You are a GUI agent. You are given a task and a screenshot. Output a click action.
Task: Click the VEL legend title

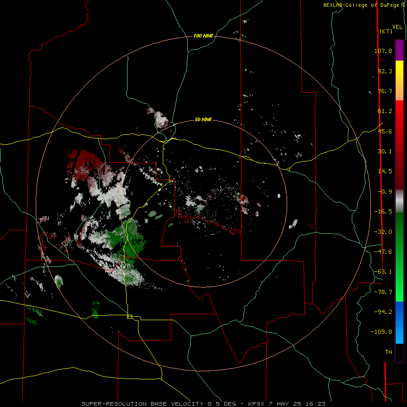398,27
